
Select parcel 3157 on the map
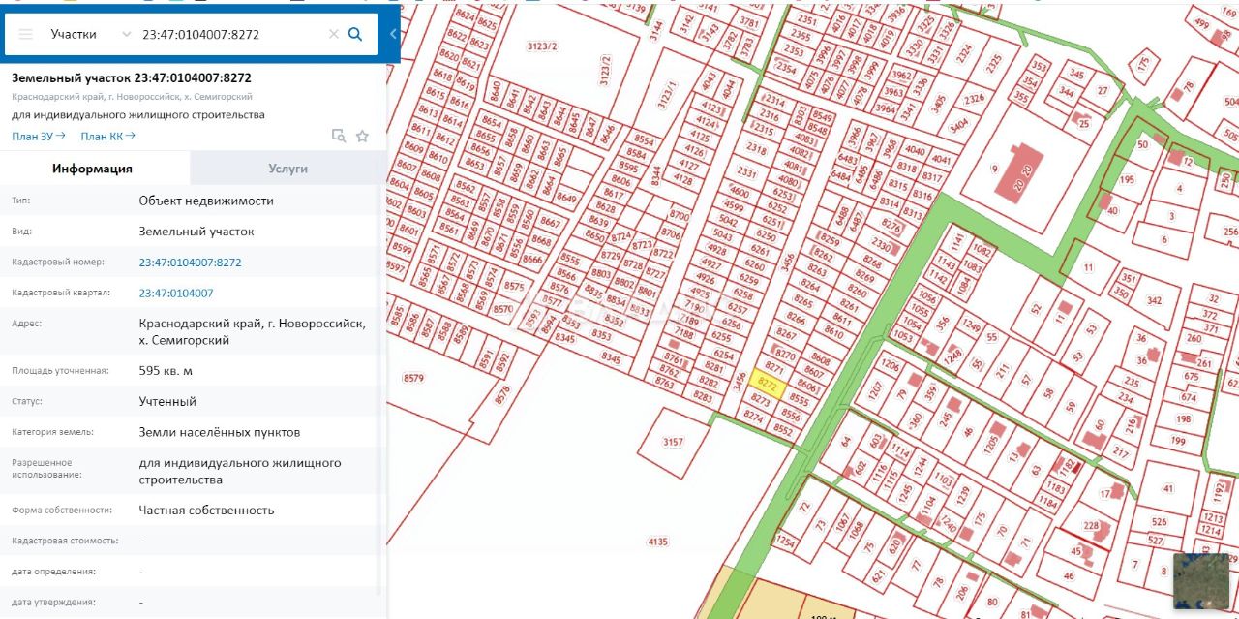point(673,442)
